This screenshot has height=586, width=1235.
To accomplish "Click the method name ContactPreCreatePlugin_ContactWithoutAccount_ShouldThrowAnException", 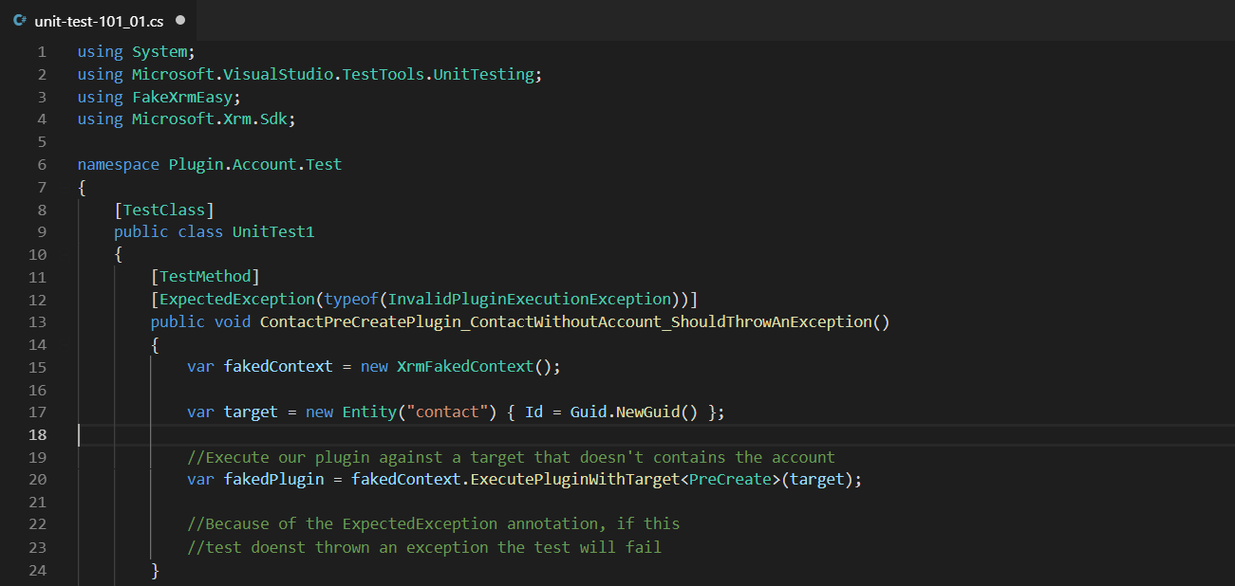I will coord(566,321).
